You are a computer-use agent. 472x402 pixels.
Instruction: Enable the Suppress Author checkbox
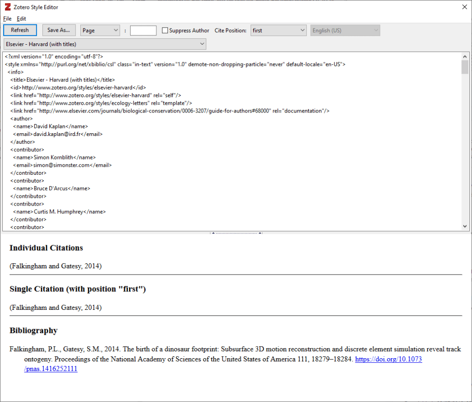pyautogui.click(x=165, y=30)
